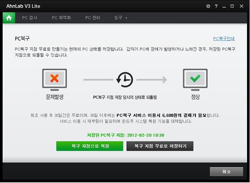Click the monitor icon with red X
The height and width of the screenshot is (183, 250).
coord(55,80)
